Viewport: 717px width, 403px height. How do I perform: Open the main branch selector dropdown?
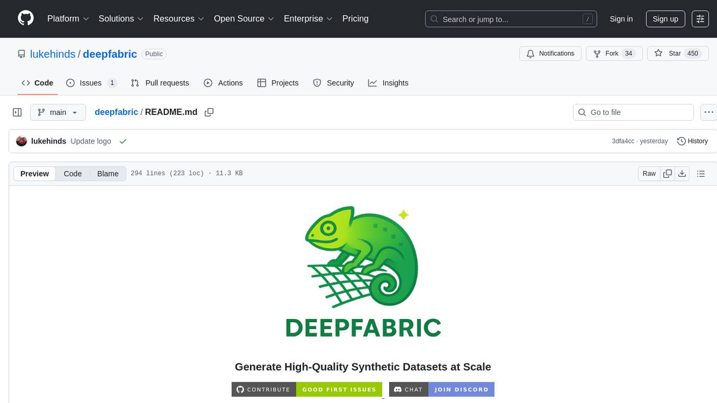click(x=57, y=112)
